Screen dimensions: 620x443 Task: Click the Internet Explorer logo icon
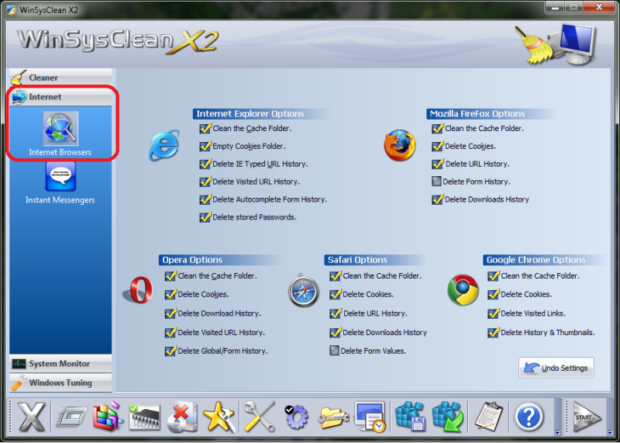click(x=164, y=145)
